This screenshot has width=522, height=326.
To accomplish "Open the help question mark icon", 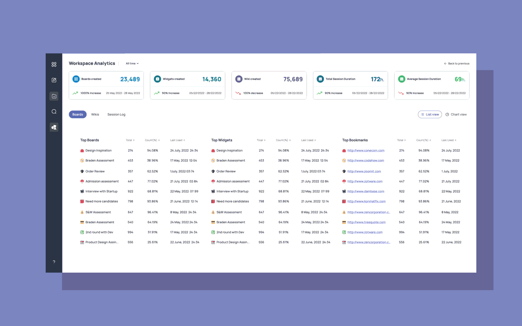I will pos(54,262).
